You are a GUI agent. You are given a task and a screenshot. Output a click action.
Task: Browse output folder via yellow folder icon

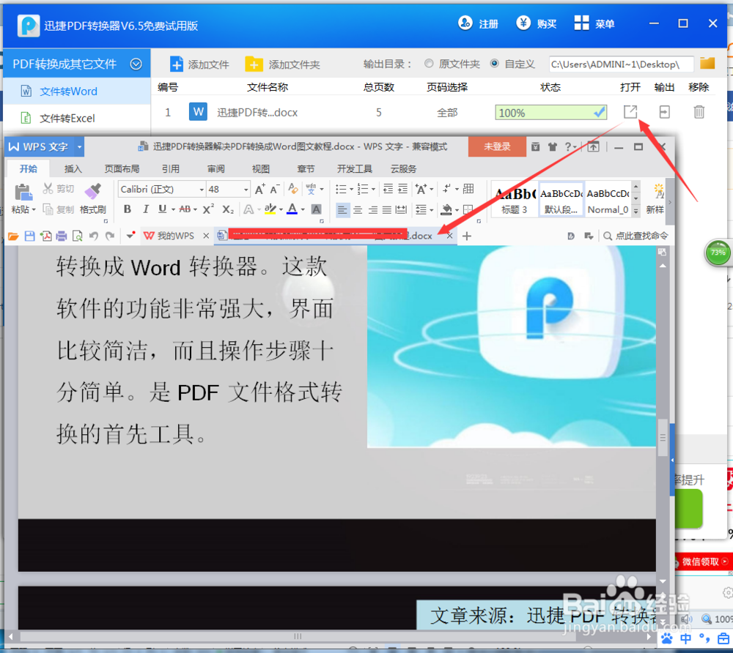point(707,63)
